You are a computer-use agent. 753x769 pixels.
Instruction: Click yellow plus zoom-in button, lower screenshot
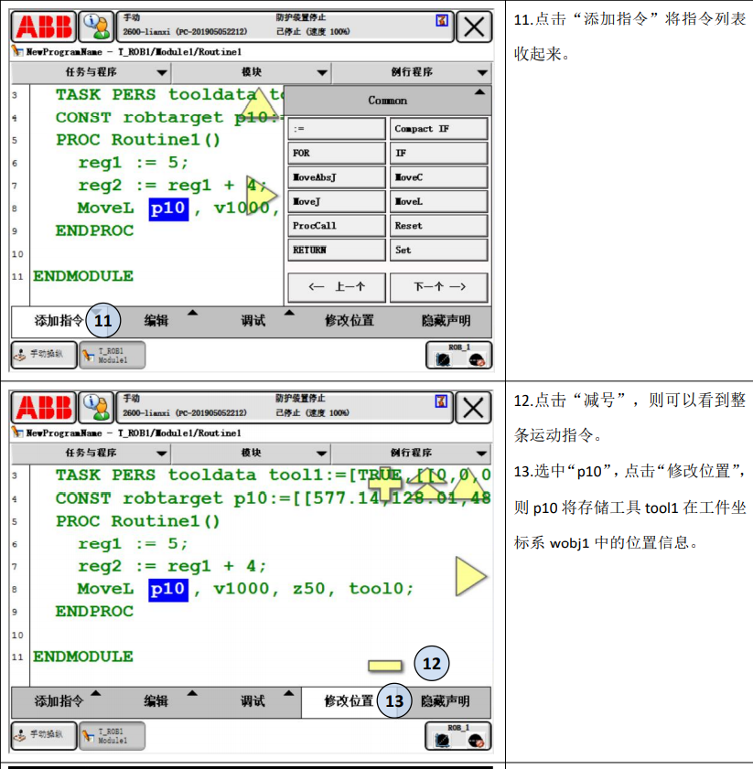point(385,484)
